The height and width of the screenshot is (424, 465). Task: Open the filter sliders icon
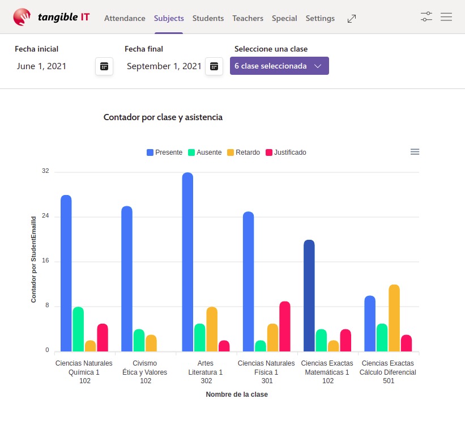tap(426, 17)
